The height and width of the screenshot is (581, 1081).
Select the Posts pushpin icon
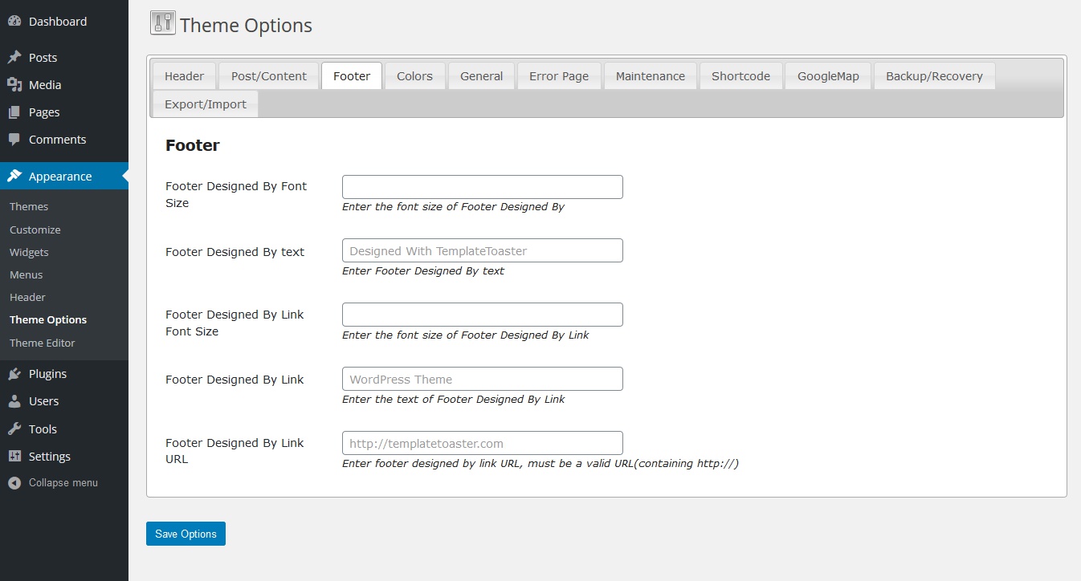13,57
